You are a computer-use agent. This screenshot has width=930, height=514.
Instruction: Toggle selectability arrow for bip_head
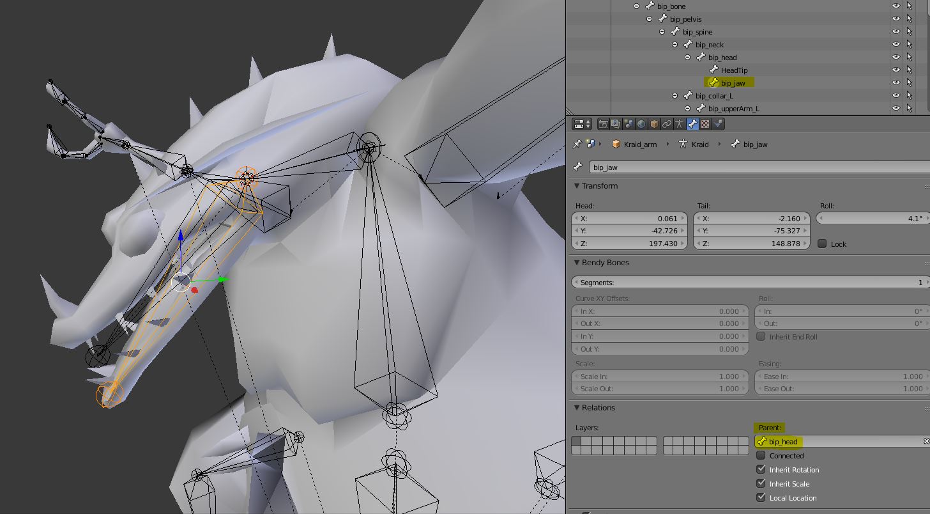point(909,58)
